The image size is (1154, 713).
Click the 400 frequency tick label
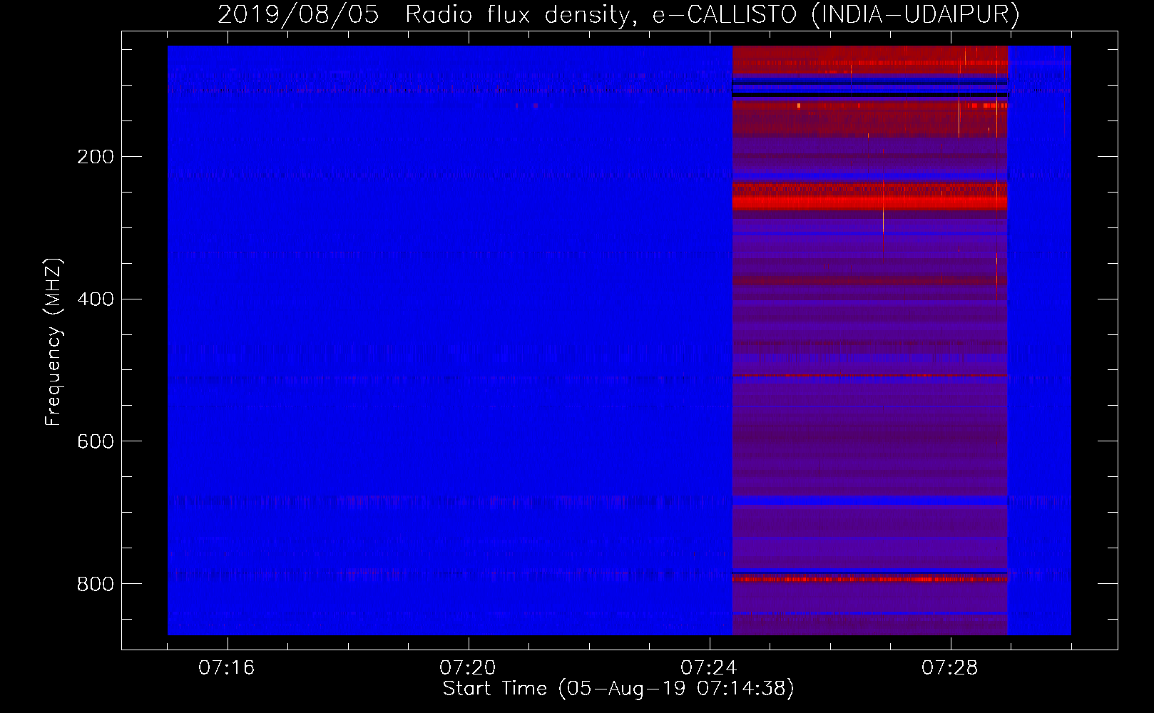click(x=96, y=299)
